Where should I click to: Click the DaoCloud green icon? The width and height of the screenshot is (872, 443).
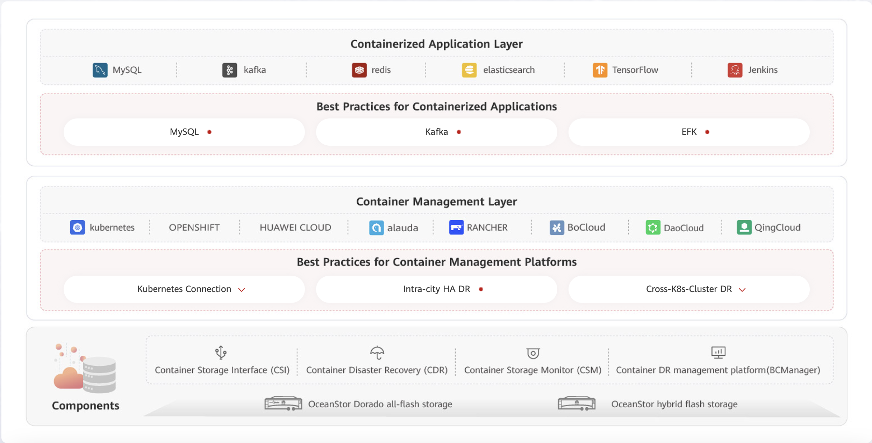click(x=653, y=227)
